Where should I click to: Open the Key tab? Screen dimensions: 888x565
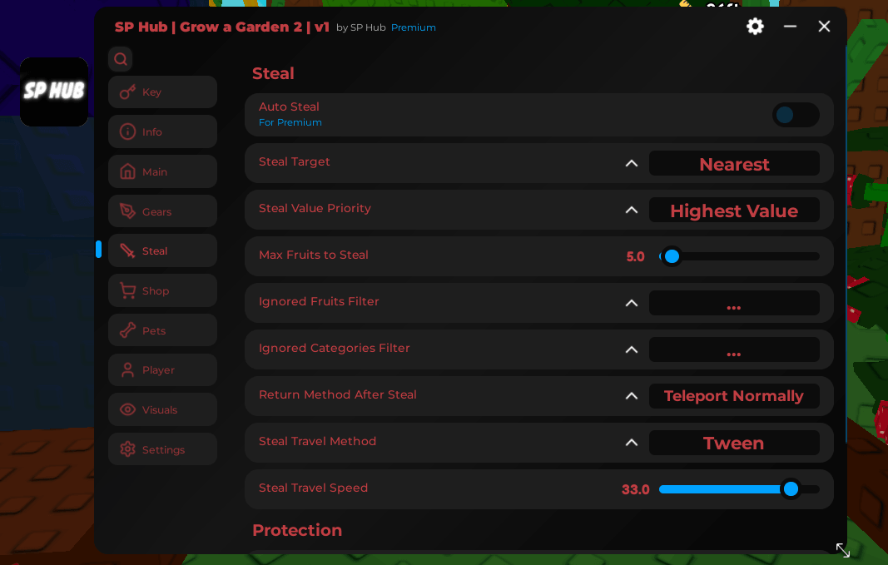162,92
